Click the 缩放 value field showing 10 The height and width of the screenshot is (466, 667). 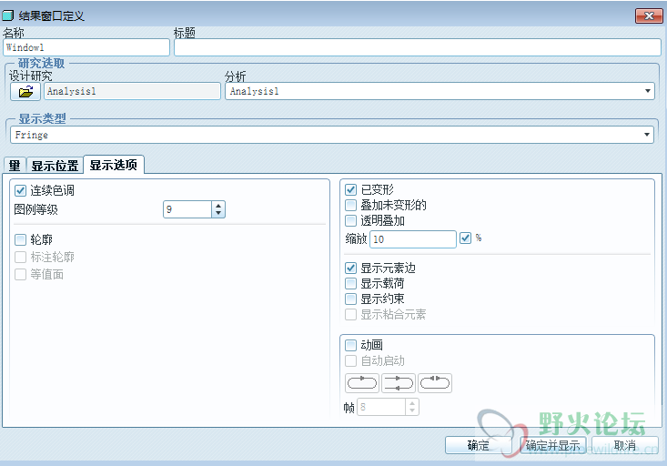click(x=413, y=239)
